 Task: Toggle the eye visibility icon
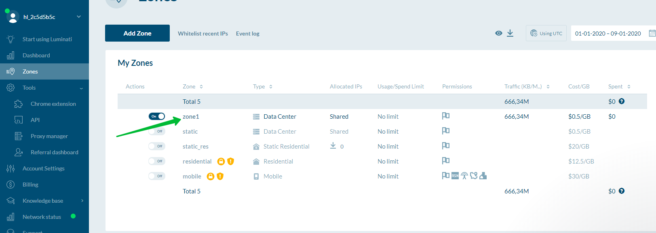point(499,33)
